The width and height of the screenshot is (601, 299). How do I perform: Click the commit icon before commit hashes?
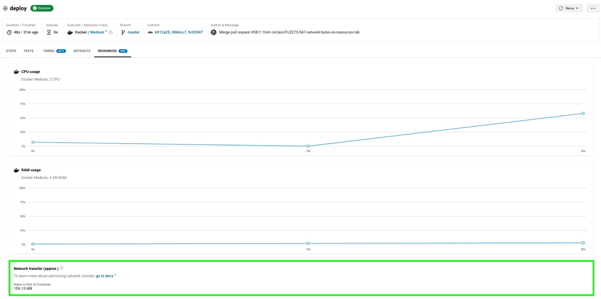[x=150, y=32]
